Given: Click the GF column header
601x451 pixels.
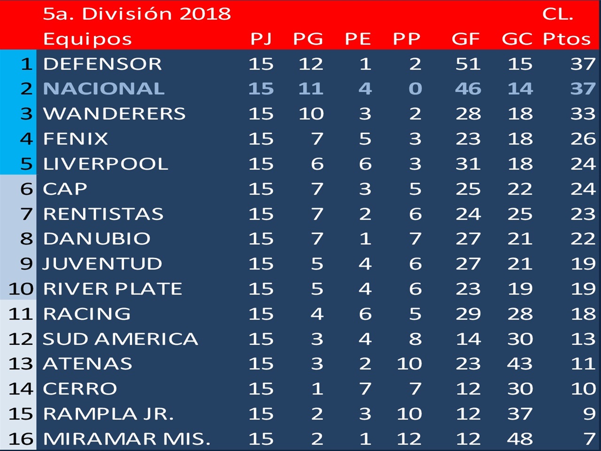Looking at the screenshot, I should pyautogui.click(x=466, y=39).
